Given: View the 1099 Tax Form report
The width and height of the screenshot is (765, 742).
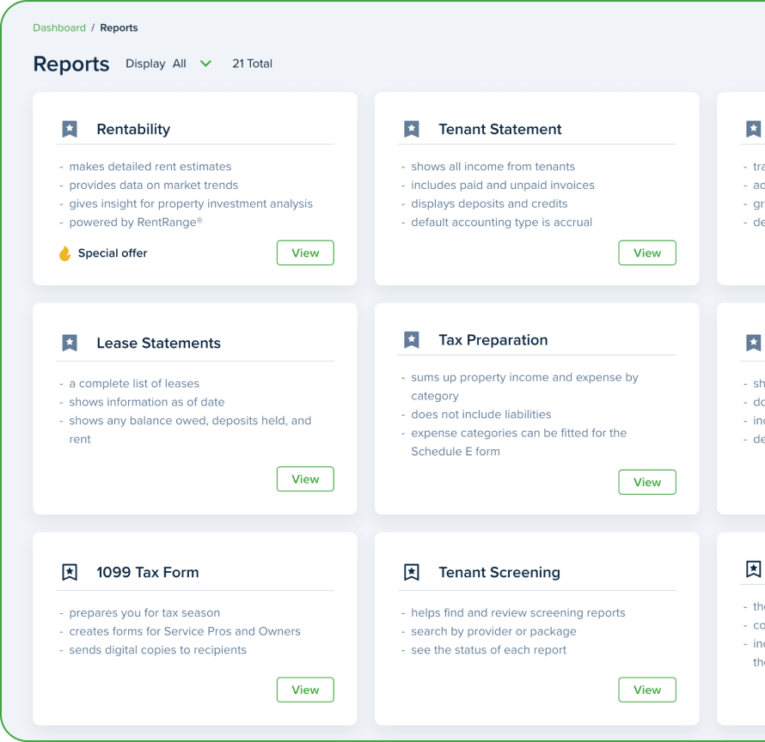Looking at the screenshot, I should pos(305,690).
